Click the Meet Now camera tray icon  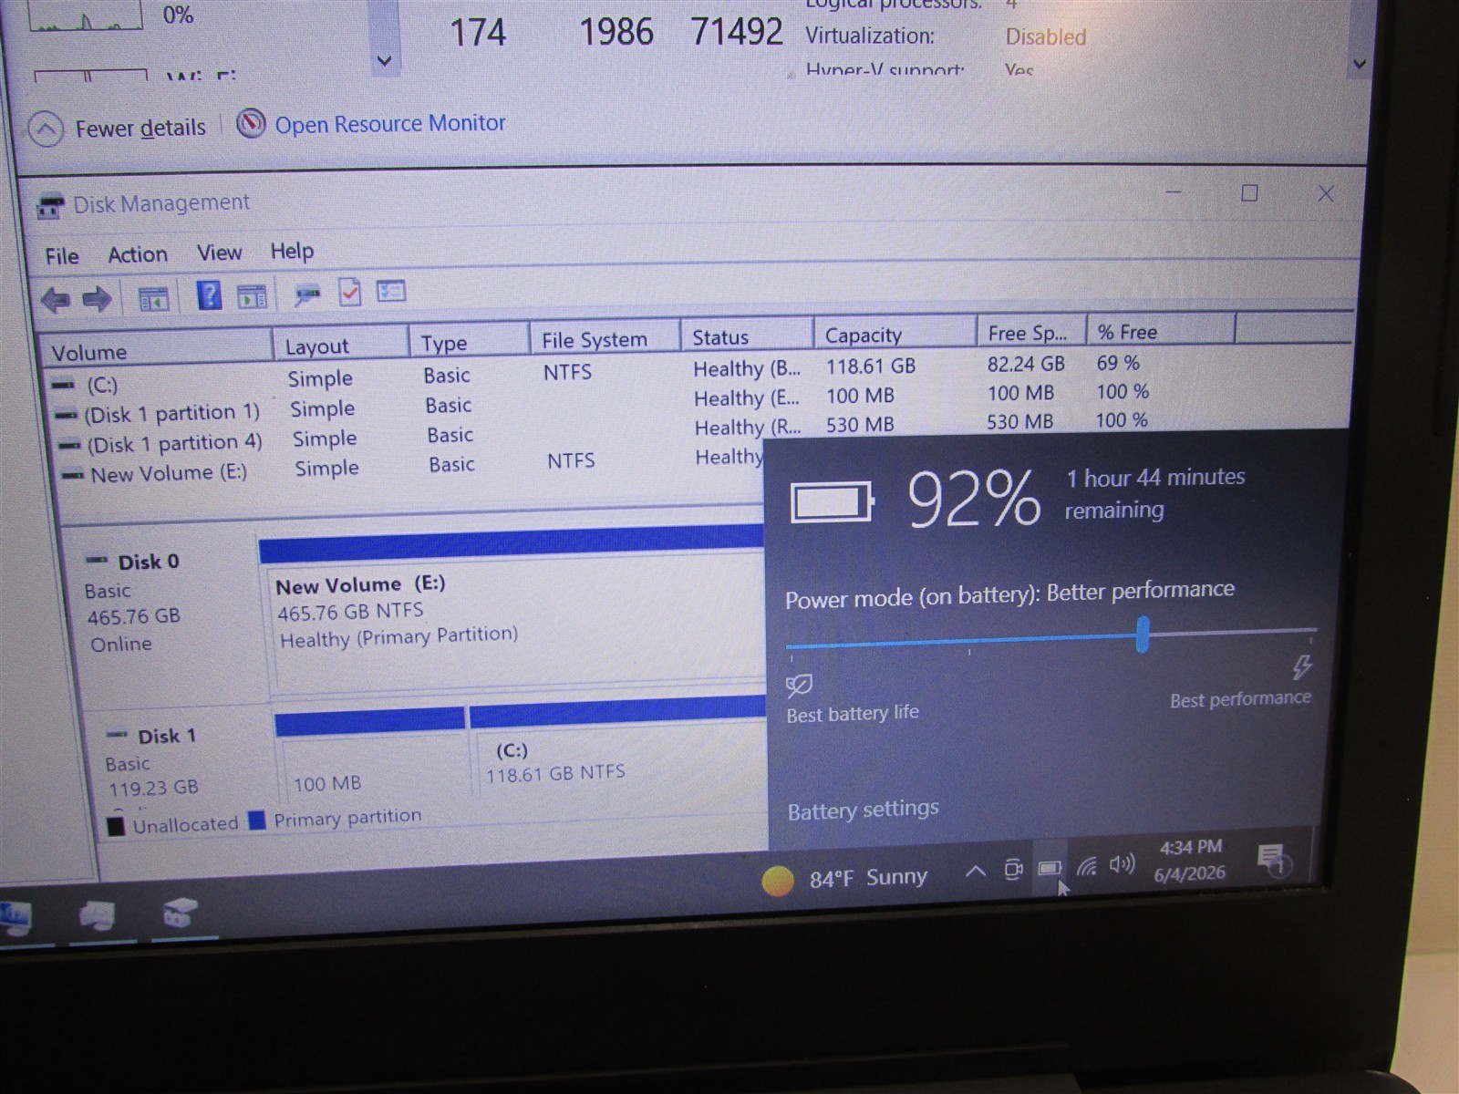(x=1012, y=869)
